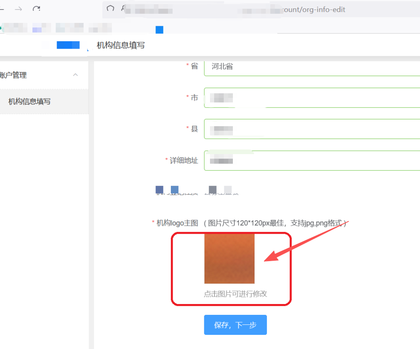Click the browser forward arrow

point(18,9)
